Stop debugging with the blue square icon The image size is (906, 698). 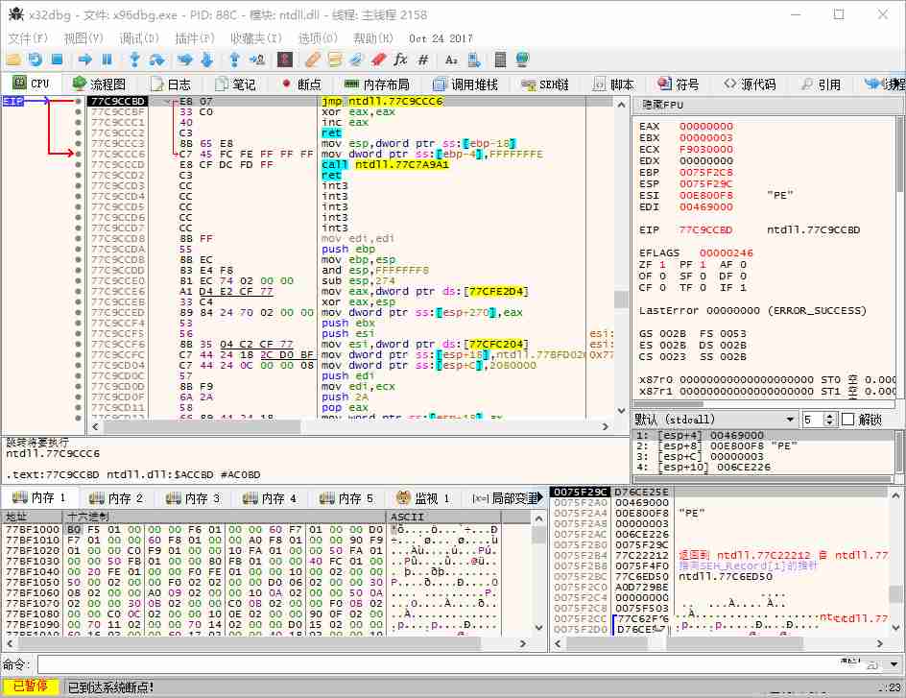coord(57,60)
